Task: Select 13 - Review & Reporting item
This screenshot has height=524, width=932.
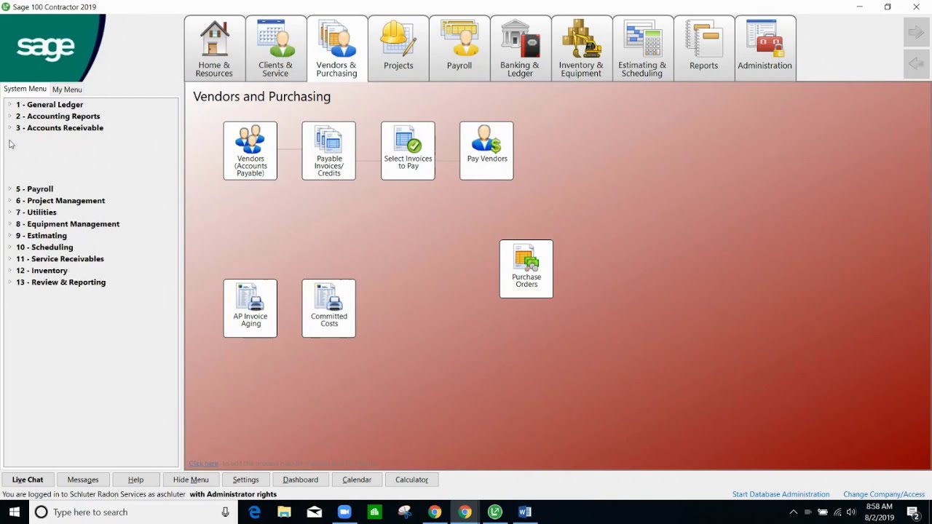Action: click(x=60, y=282)
